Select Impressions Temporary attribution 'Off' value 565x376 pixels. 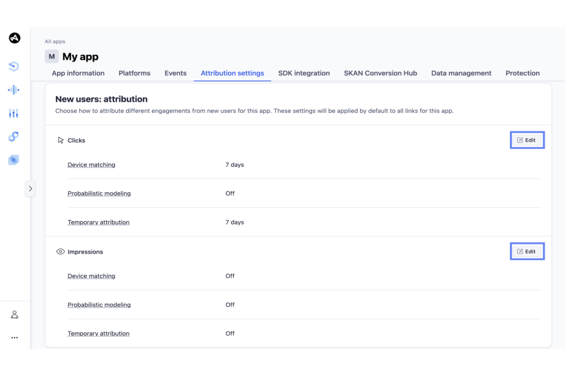(x=230, y=334)
